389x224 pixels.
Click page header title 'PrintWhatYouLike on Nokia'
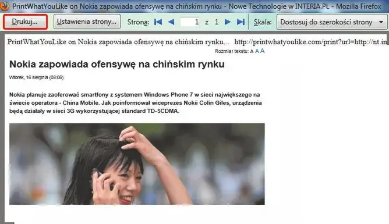click(52, 42)
